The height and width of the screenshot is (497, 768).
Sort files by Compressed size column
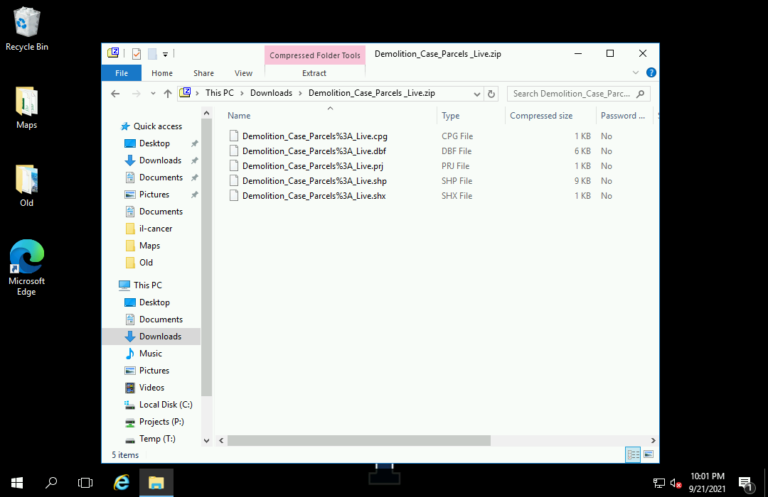(541, 116)
